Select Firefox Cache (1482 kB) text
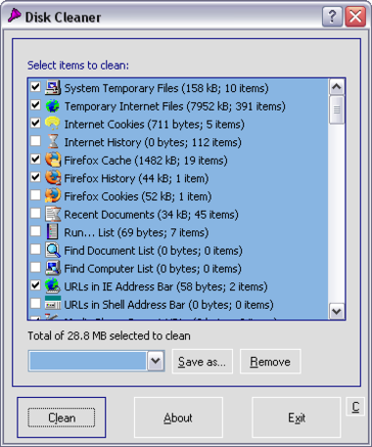This screenshot has width=372, height=447. tap(146, 161)
